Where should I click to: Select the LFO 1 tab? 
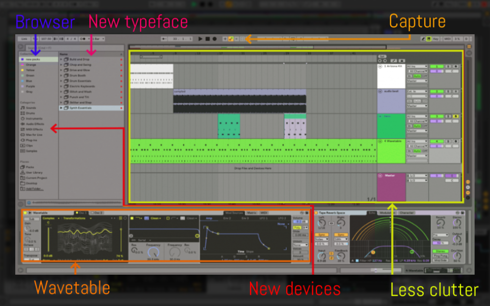pyautogui.click(x=264, y=218)
